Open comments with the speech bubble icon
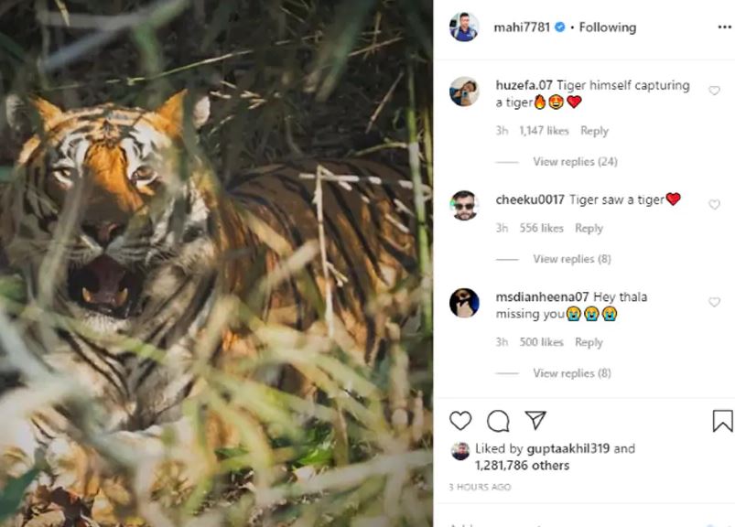This screenshot has width=735, height=527. [x=498, y=421]
